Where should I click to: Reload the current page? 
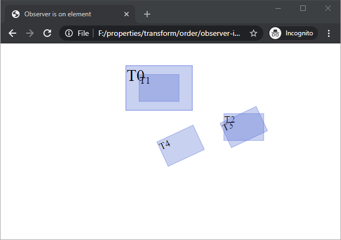pos(47,33)
